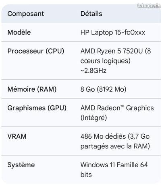This screenshot has width=164, height=185.
Task: Click the Graphismes (GPU) label
Action: (x=37, y=108)
